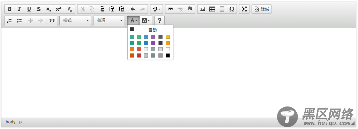Apply subscript formatting
358x129 pixels.
pyautogui.click(x=49, y=9)
